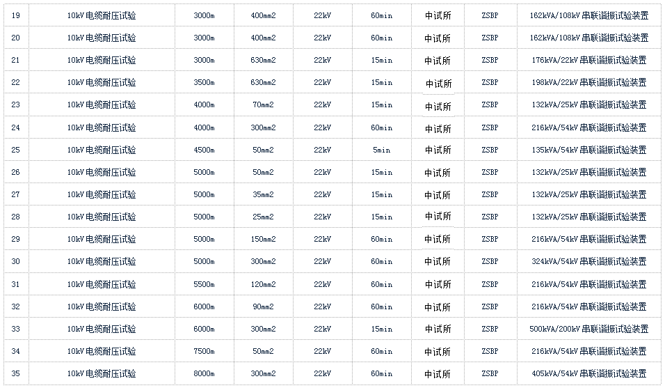
Task: Select 5min duration cell in row 25
Action: (381, 150)
